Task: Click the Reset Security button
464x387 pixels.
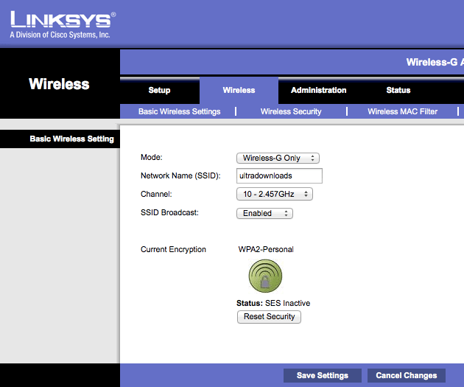Action: (x=269, y=316)
